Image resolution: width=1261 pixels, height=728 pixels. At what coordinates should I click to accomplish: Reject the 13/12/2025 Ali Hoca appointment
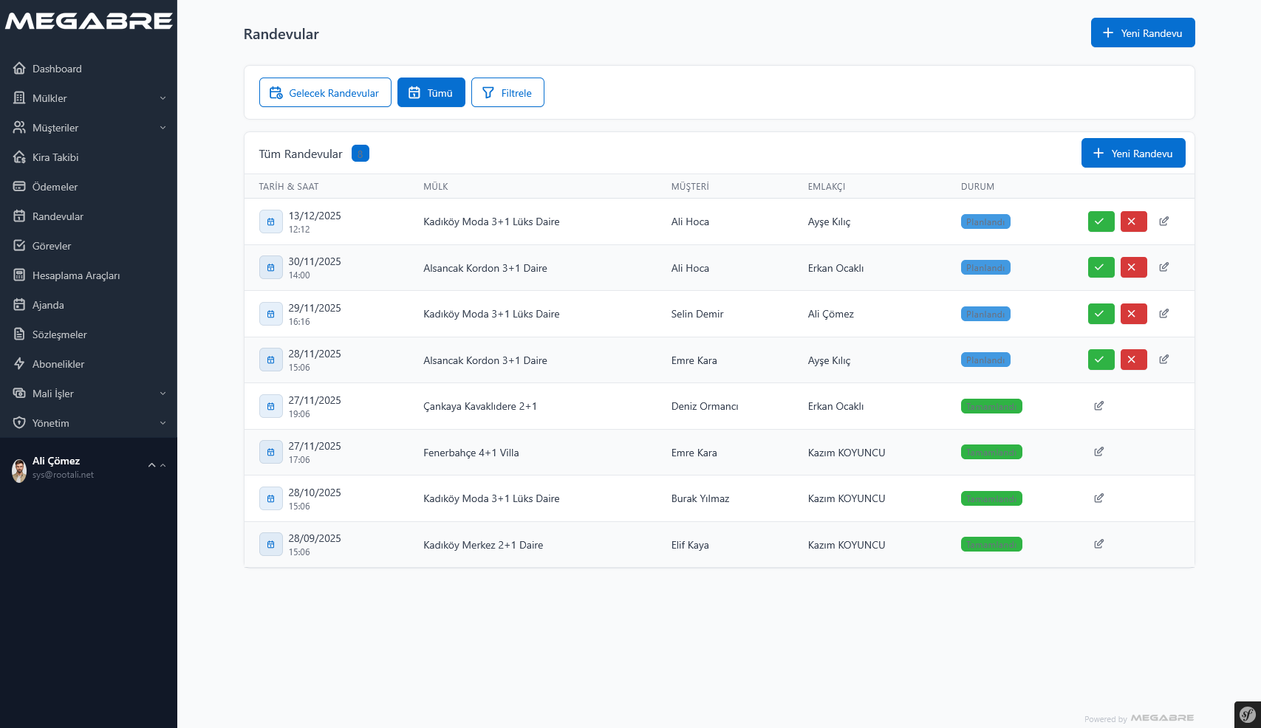(1133, 222)
